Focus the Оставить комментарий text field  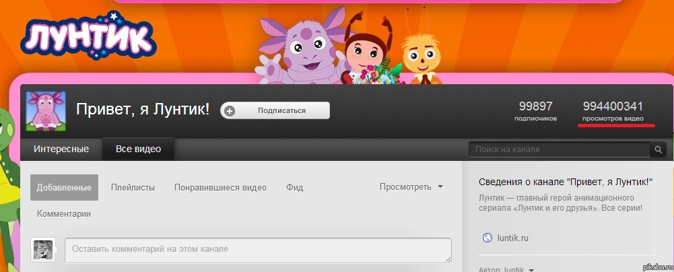click(x=258, y=249)
